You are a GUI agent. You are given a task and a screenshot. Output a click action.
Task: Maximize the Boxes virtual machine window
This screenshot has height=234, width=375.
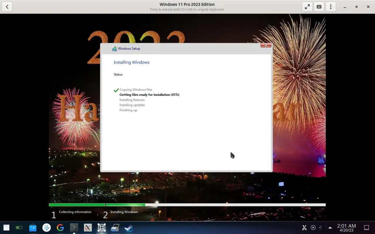[x=357, y=7]
